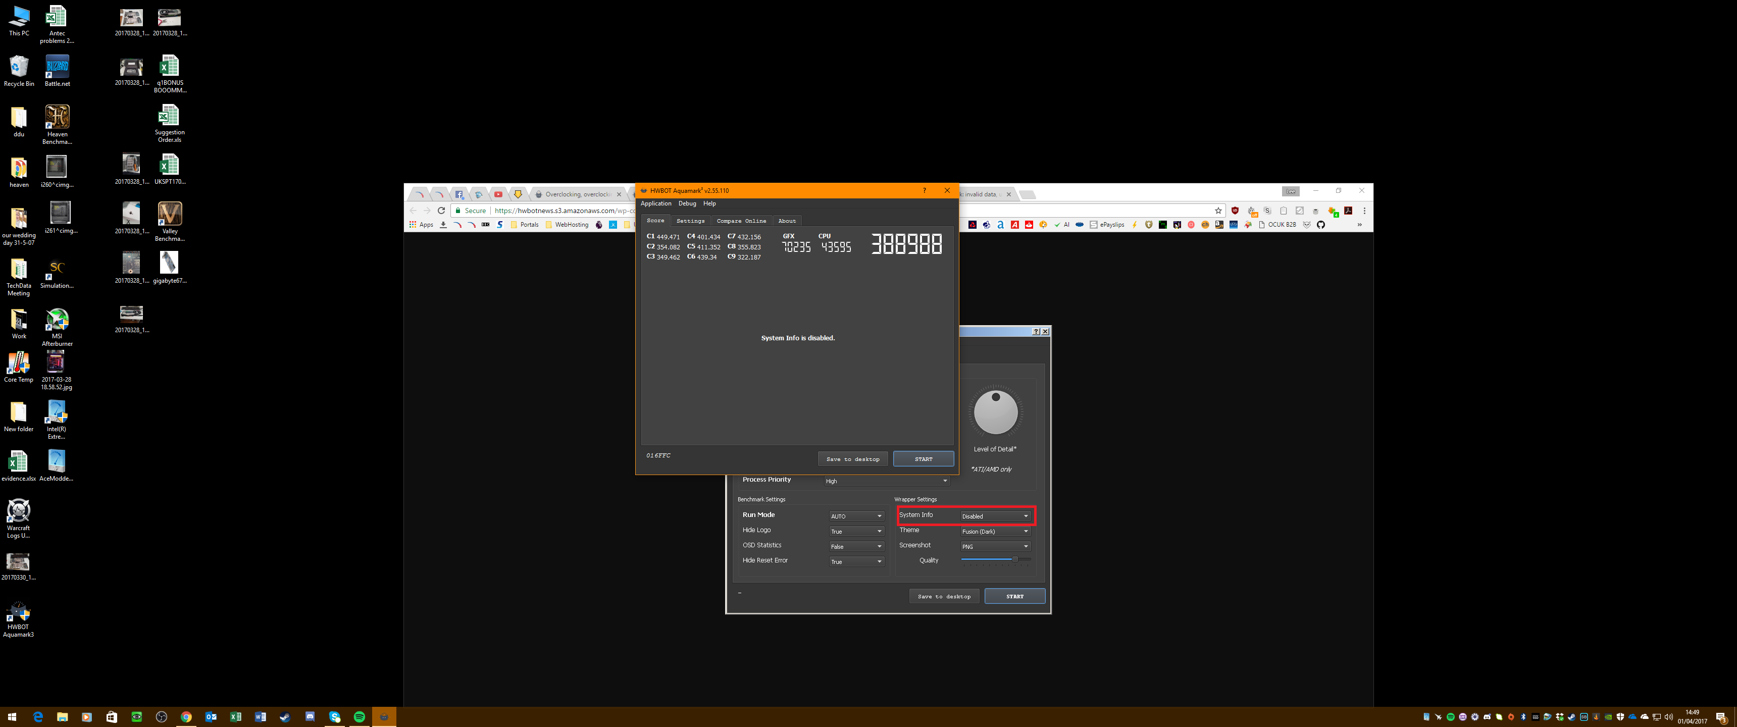The height and width of the screenshot is (727, 1737).
Task: Open Battle.net desktop icon
Action: point(58,71)
